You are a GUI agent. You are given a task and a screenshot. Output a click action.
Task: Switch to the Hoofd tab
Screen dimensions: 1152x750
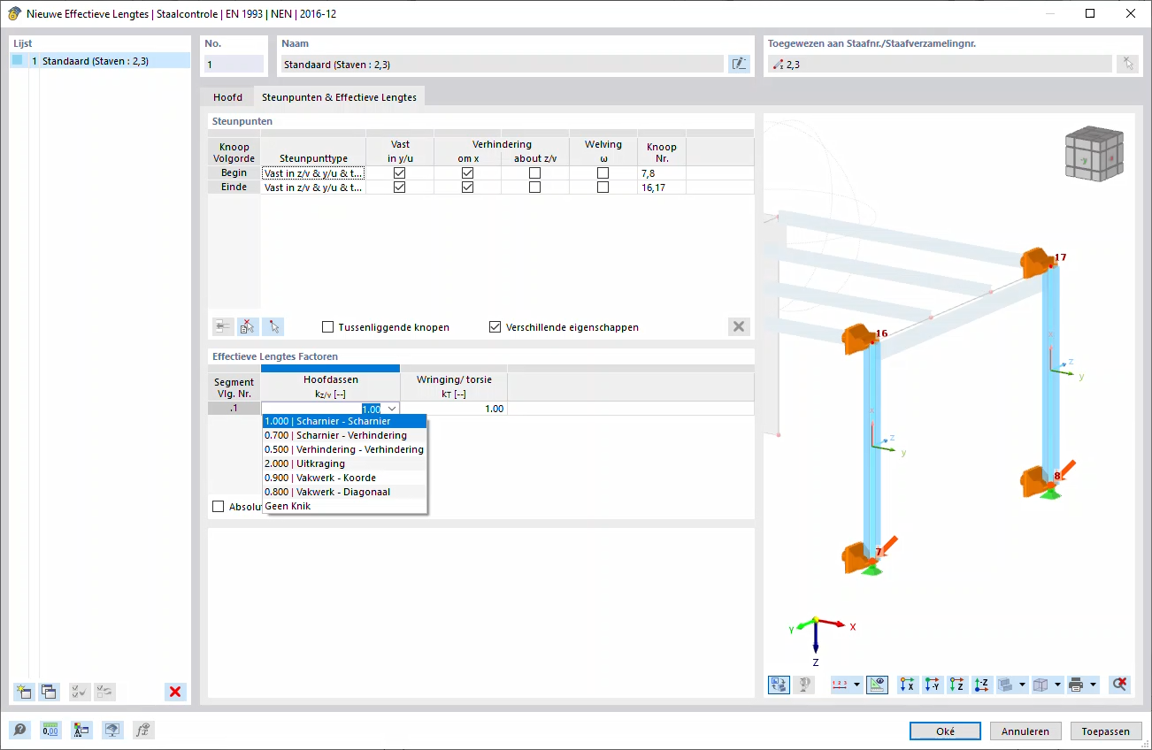(x=227, y=97)
